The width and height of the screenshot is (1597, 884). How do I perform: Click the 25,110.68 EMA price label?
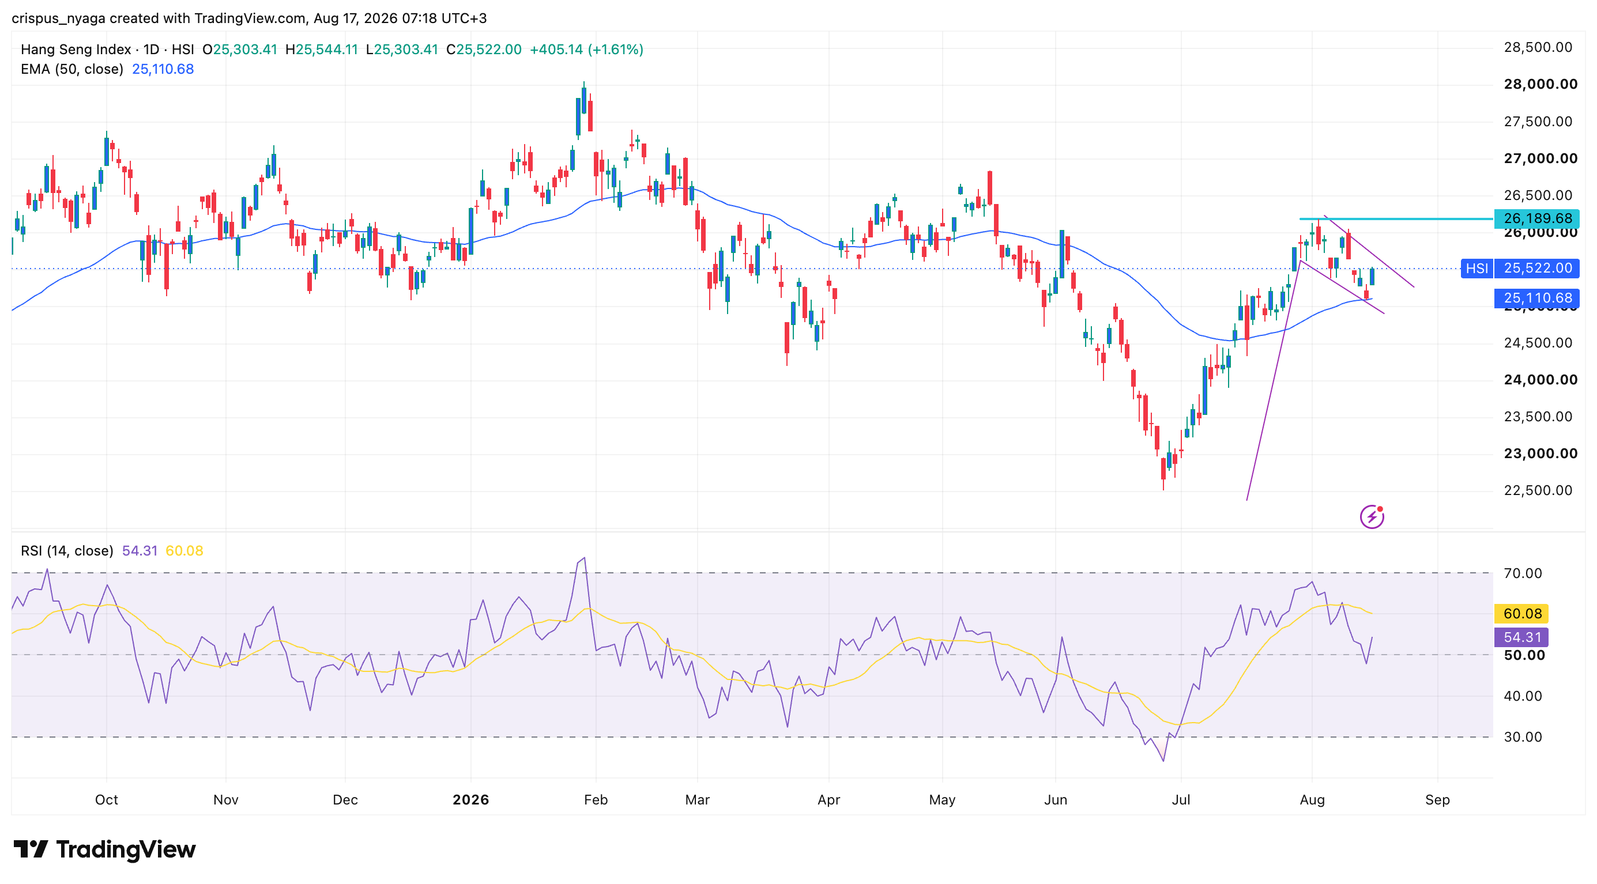point(1538,298)
